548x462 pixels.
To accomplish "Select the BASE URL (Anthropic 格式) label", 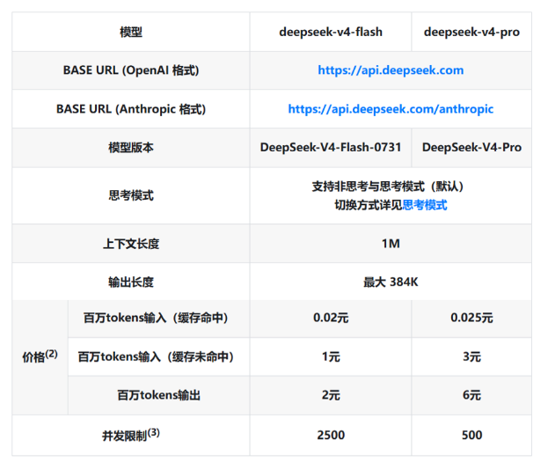I will (x=131, y=109).
